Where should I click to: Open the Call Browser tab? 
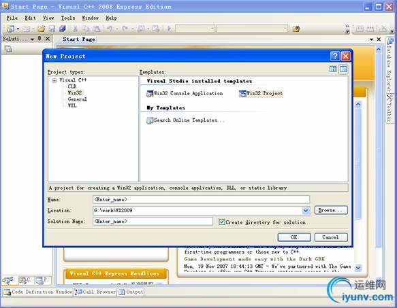(95, 292)
